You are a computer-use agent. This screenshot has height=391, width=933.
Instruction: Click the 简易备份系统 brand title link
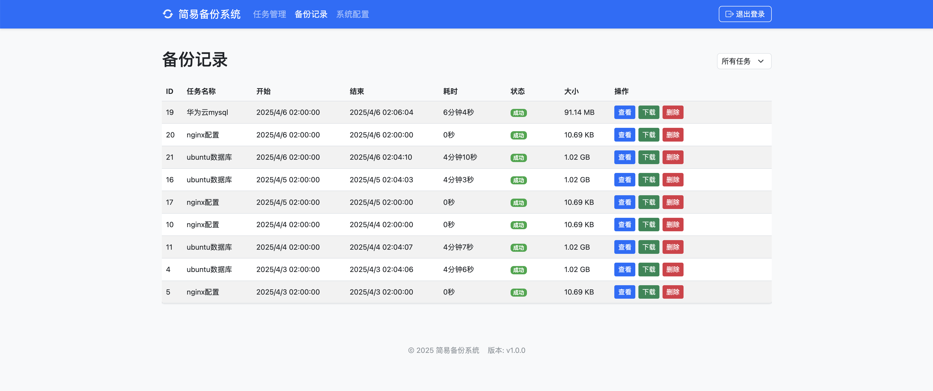coord(209,14)
